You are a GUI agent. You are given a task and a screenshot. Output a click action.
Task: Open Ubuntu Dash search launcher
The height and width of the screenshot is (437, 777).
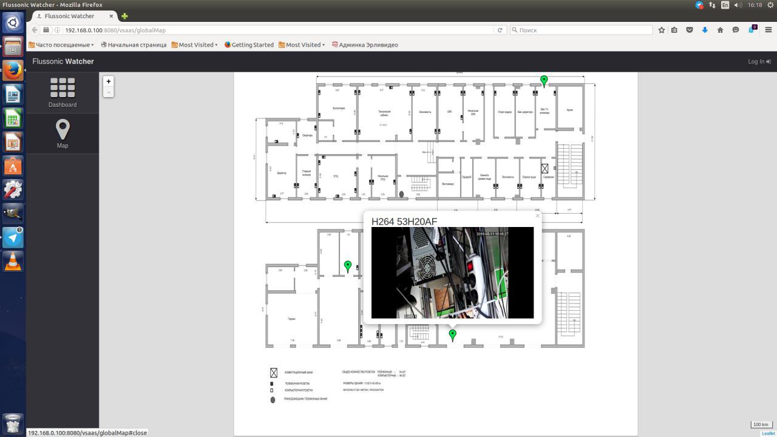click(13, 23)
